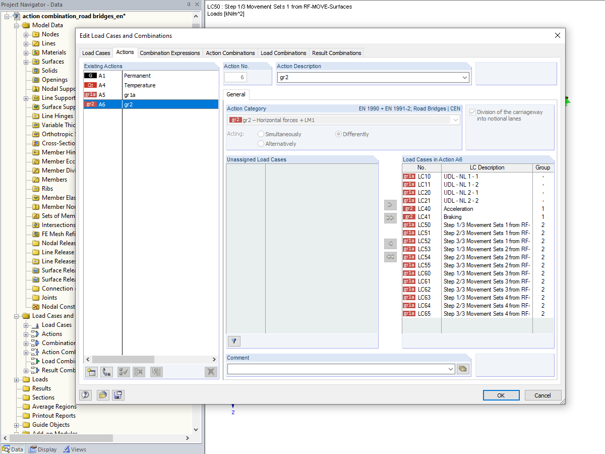Open the help button with question mark
Screen dimensions: 605x454
86,395
